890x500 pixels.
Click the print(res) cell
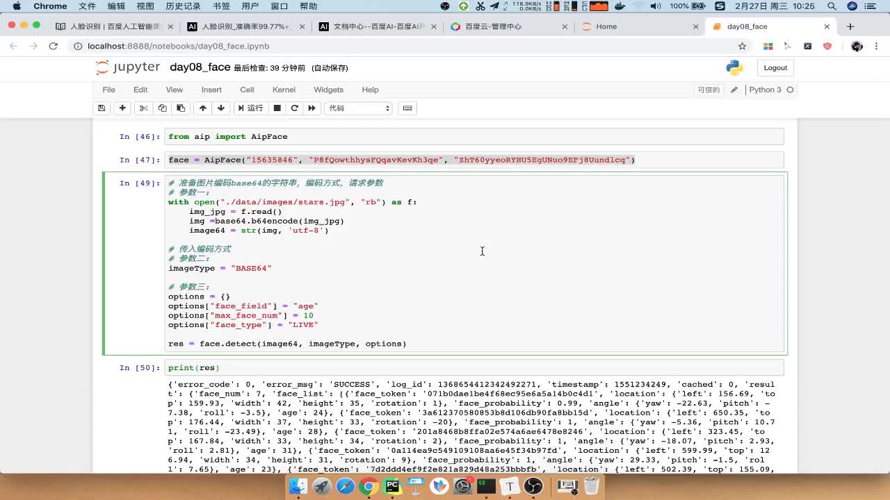pyautogui.click(x=474, y=367)
